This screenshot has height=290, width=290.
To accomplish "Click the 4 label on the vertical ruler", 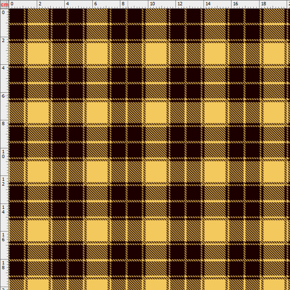I will coord(3,68).
